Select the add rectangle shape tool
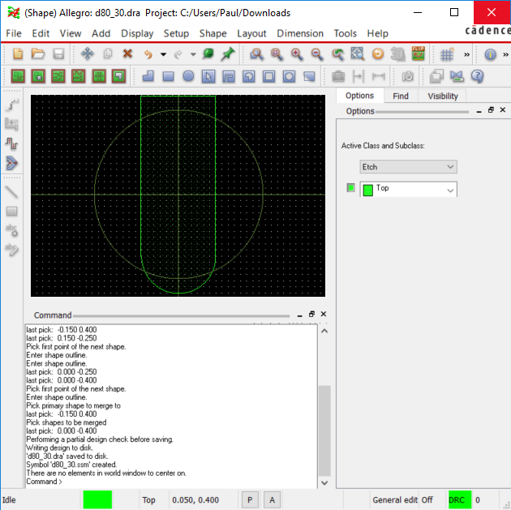 [x=168, y=76]
